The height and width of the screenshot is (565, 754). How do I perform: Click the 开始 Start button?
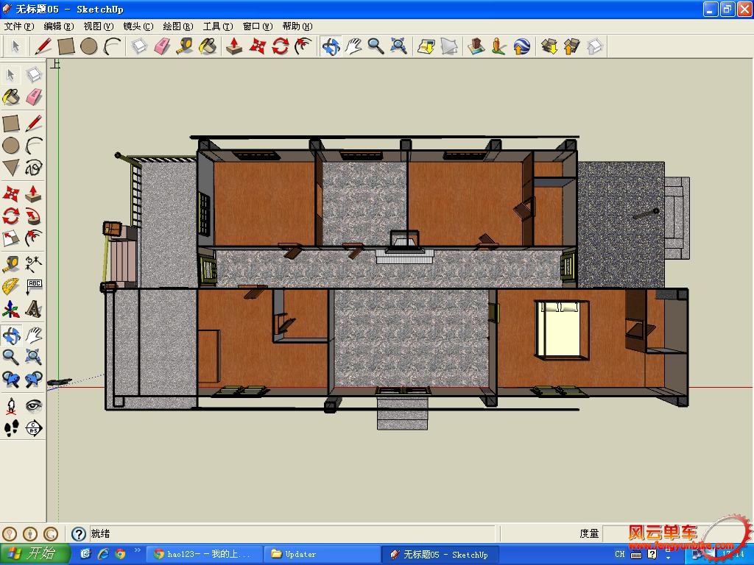coord(35,554)
